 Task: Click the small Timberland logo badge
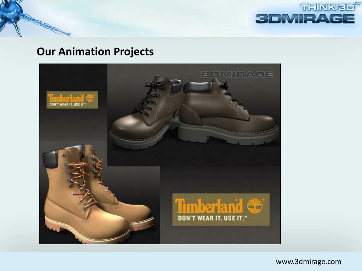coord(72,100)
